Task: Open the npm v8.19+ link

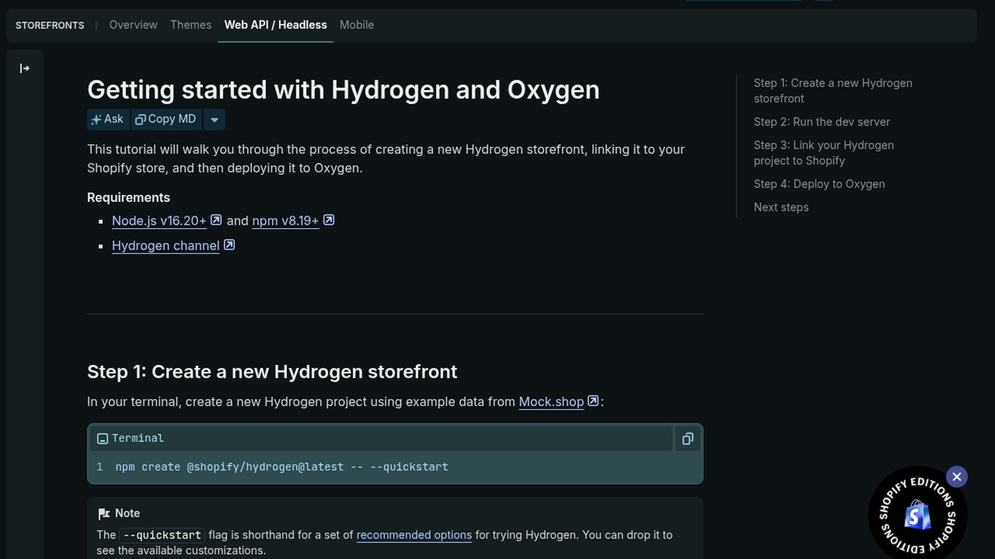Action: pyautogui.click(x=286, y=221)
